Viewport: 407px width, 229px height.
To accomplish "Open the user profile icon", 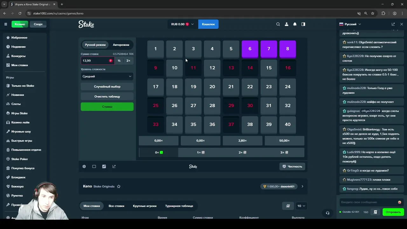I will [x=286, y=24].
